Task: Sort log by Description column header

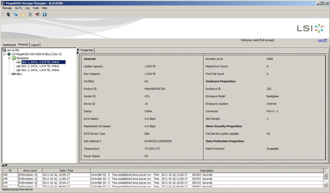Action: [x=207, y=171]
